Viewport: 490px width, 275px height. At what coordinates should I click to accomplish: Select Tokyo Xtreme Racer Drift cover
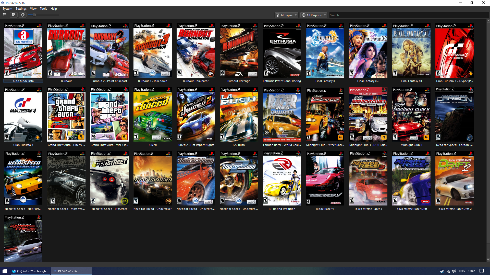click(x=411, y=178)
